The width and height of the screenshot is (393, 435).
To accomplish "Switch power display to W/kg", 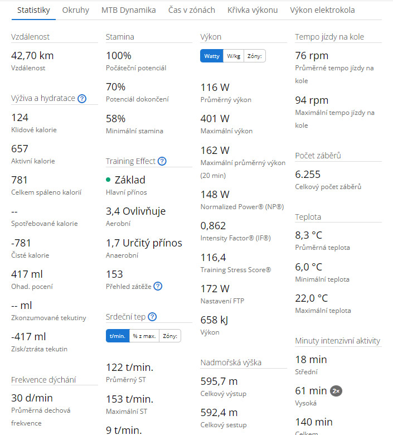I will pyautogui.click(x=233, y=56).
